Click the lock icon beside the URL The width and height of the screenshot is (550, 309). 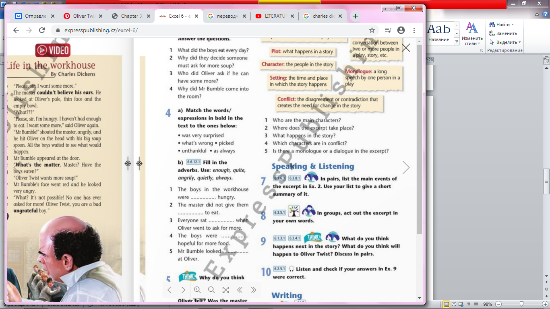click(58, 31)
